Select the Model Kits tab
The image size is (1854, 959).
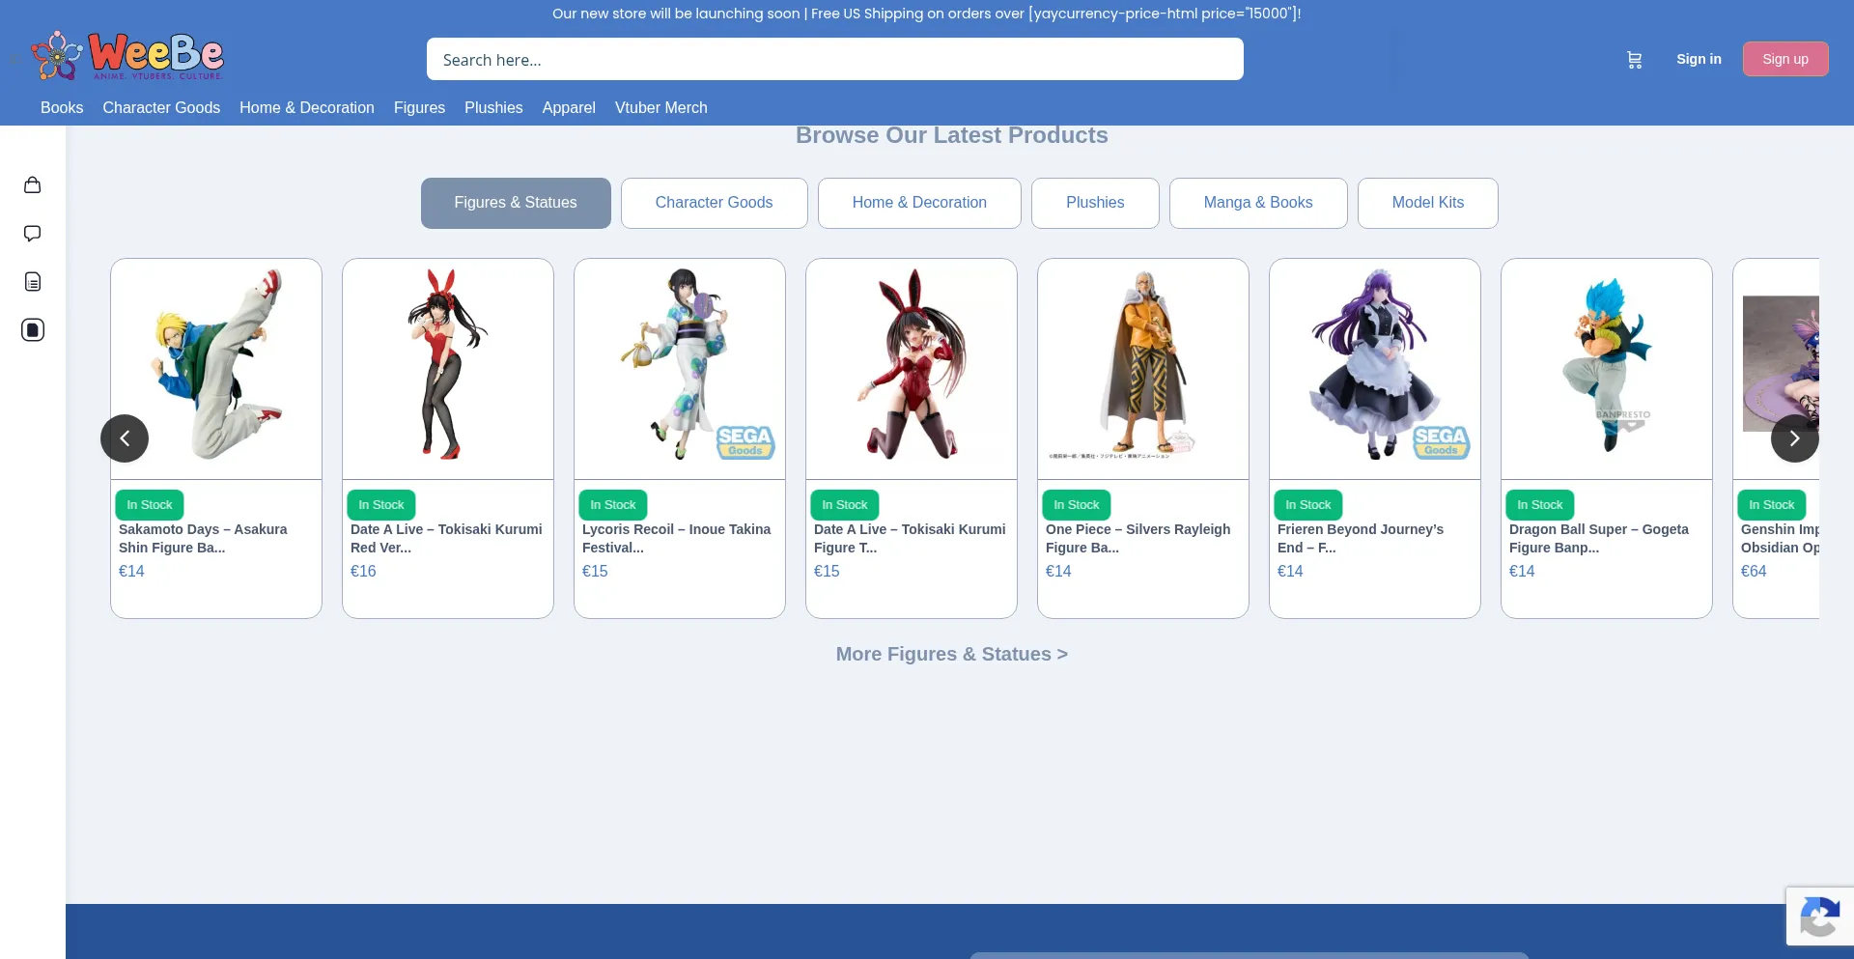[1428, 203]
